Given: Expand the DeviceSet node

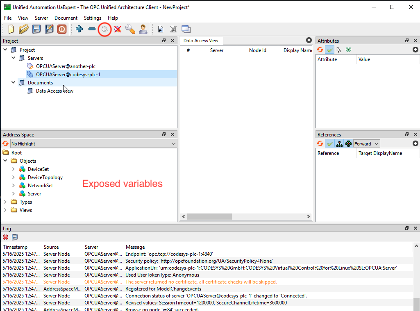Looking at the screenshot, I should click(x=14, y=169).
